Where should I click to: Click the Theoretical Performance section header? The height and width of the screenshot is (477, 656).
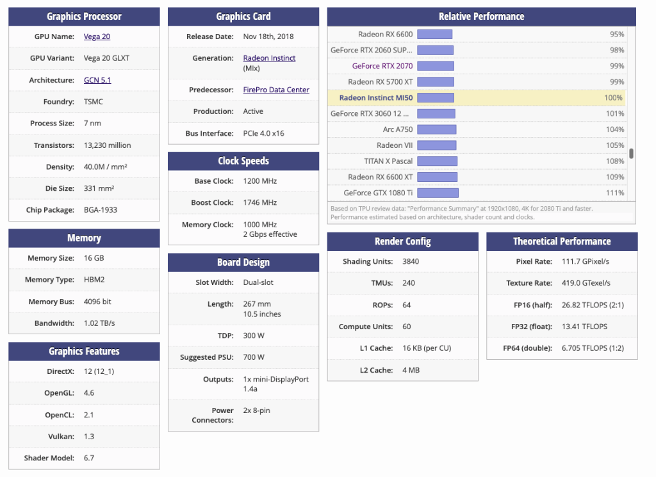(x=562, y=241)
